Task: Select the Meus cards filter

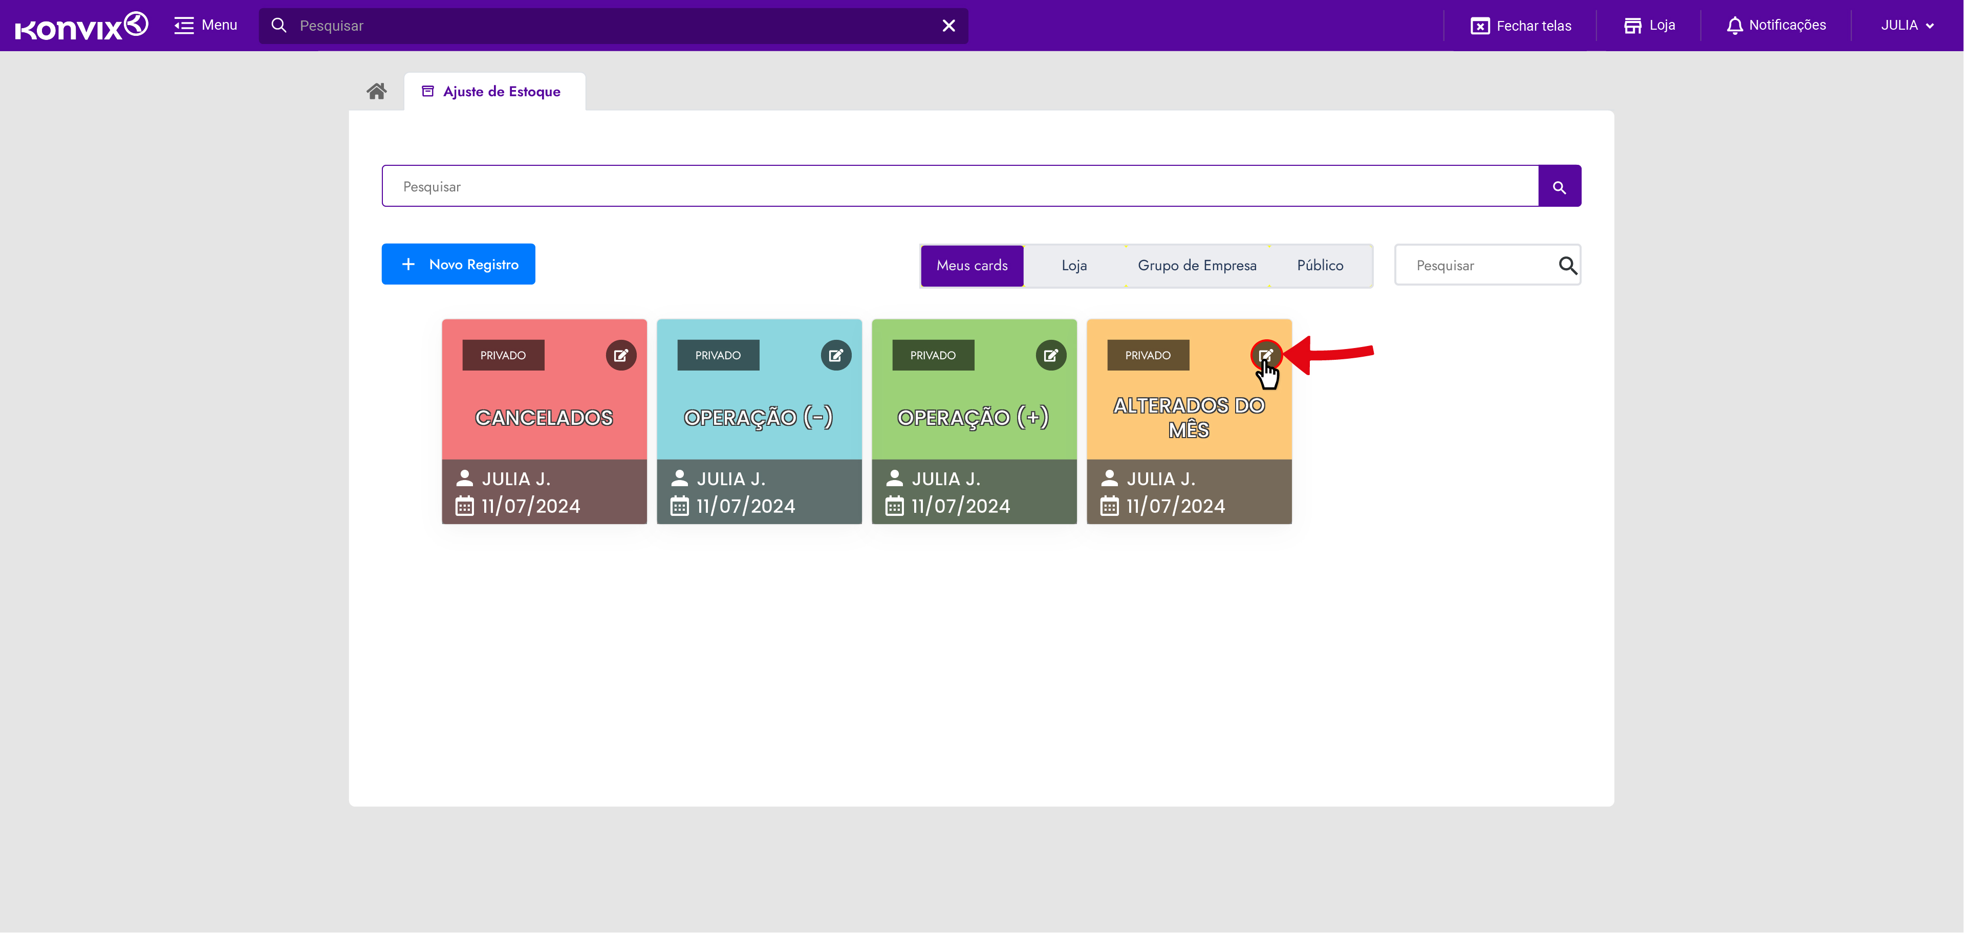Action: pyautogui.click(x=972, y=265)
